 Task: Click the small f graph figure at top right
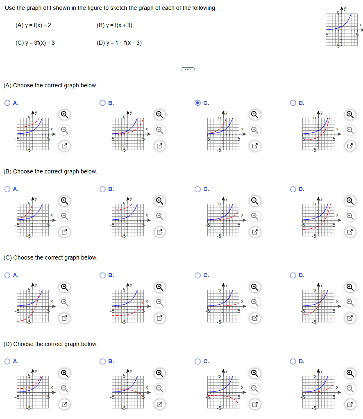342,29
